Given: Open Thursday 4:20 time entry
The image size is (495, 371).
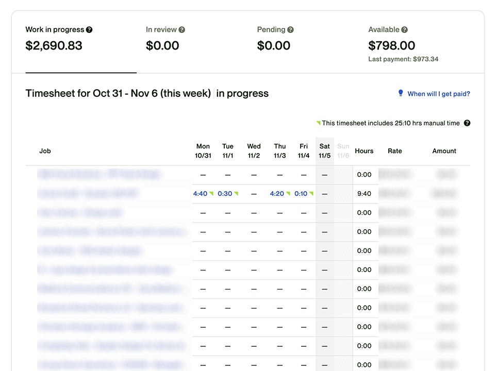Looking at the screenshot, I should [277, 194].
